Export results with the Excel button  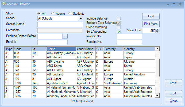[173, 82]
